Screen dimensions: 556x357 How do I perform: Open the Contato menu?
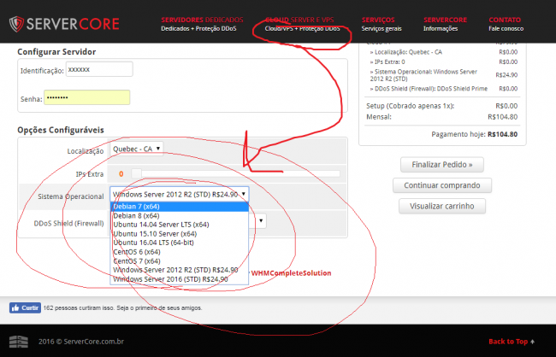point(506,24)
